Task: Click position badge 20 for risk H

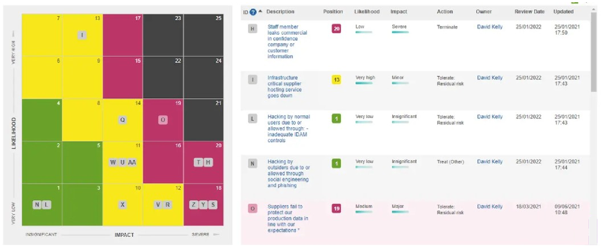Action: click(x=336, y=29)
